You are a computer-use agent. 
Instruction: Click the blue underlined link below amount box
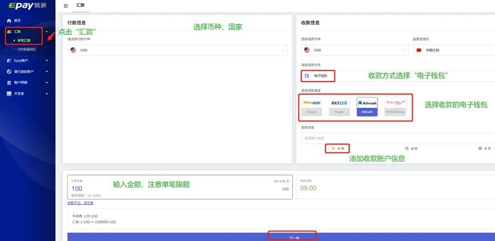coord(80,203)
